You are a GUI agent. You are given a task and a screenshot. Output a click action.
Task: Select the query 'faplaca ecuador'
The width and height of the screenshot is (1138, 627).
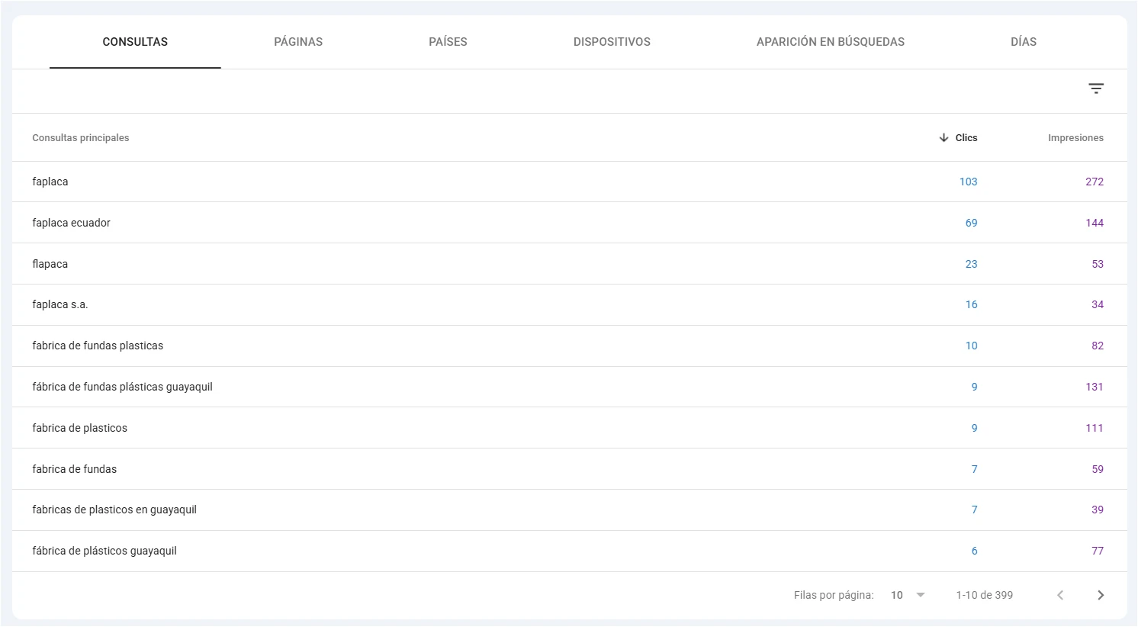(x=71, y=223)
